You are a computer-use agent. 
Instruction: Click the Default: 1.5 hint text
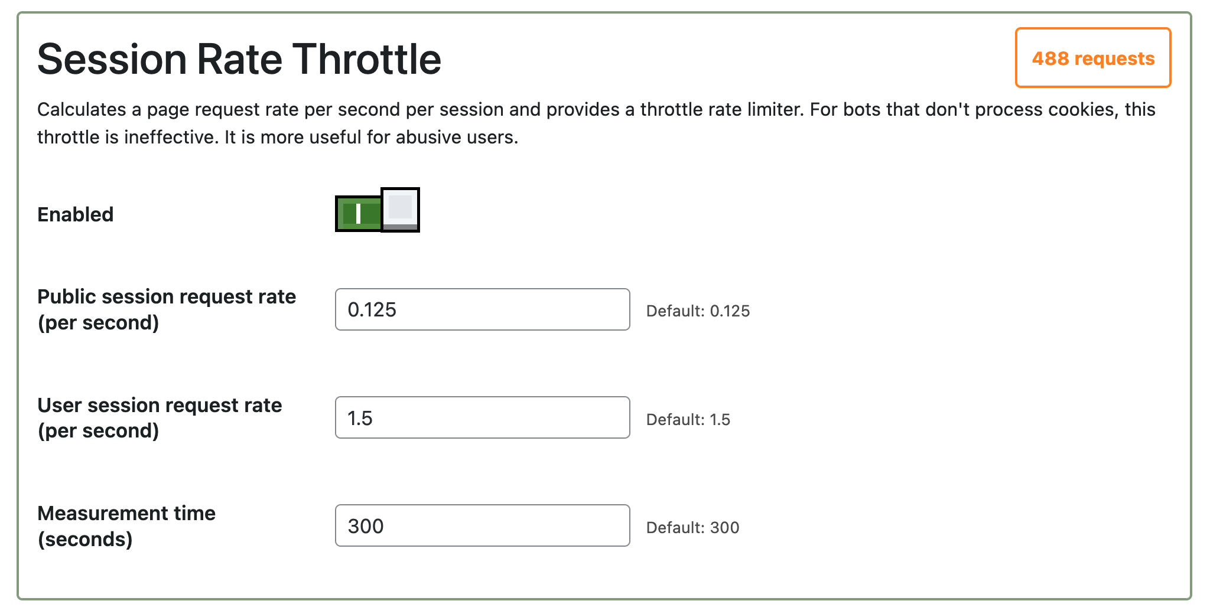pyautogui.click(x=688, y=420)
